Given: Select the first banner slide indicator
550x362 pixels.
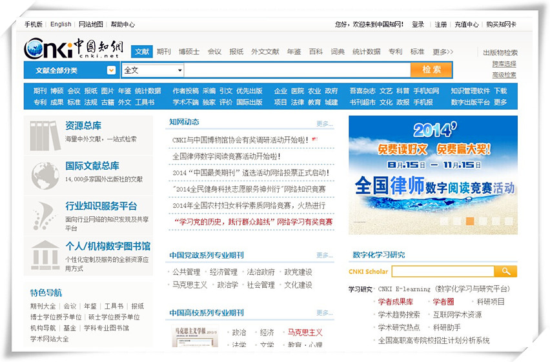Looking at the screenshot, I should 444,221.
